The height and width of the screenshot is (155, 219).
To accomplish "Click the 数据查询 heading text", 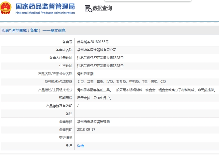I will pos(102,8).
